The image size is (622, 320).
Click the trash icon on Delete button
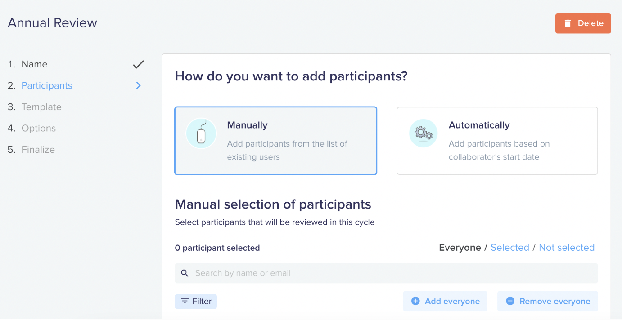pyautogui.click(x=568, y=23)
